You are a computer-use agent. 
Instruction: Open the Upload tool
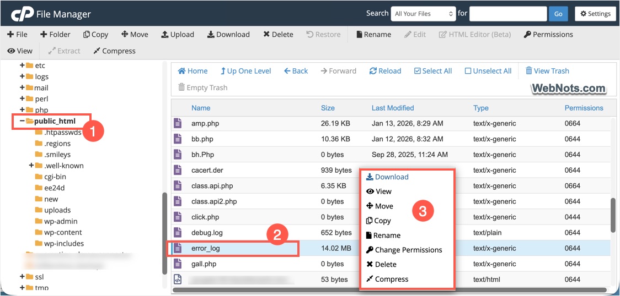[178, 35]
